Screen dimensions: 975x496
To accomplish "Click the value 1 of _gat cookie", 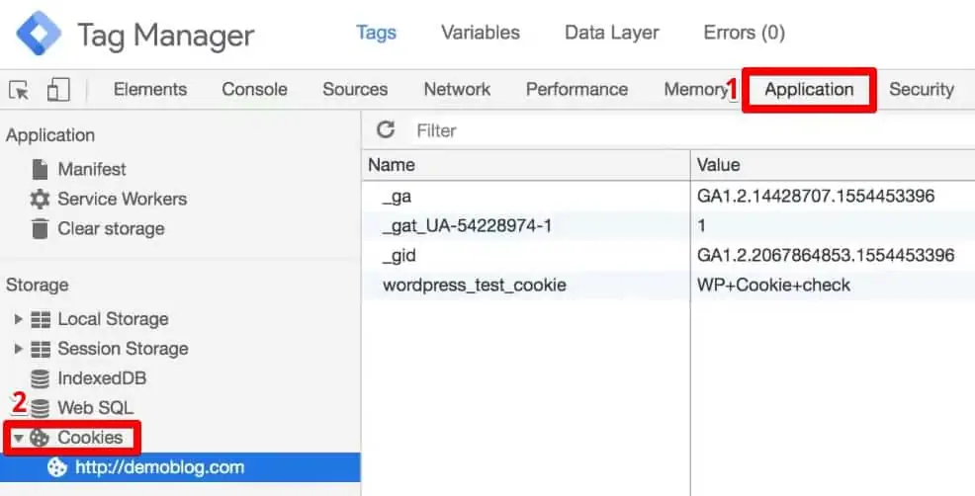I will [x=701, y=225].
